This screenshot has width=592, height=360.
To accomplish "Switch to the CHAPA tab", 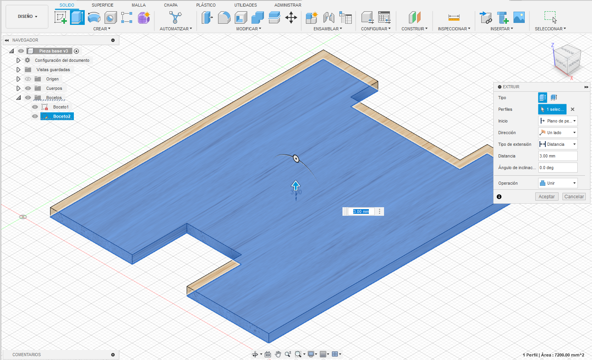I will point(171,5).
